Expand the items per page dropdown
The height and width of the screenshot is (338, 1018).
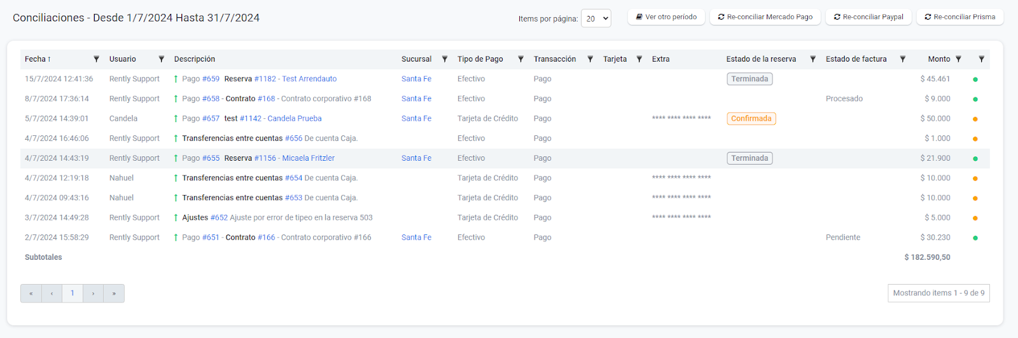[x=596, y=18]
